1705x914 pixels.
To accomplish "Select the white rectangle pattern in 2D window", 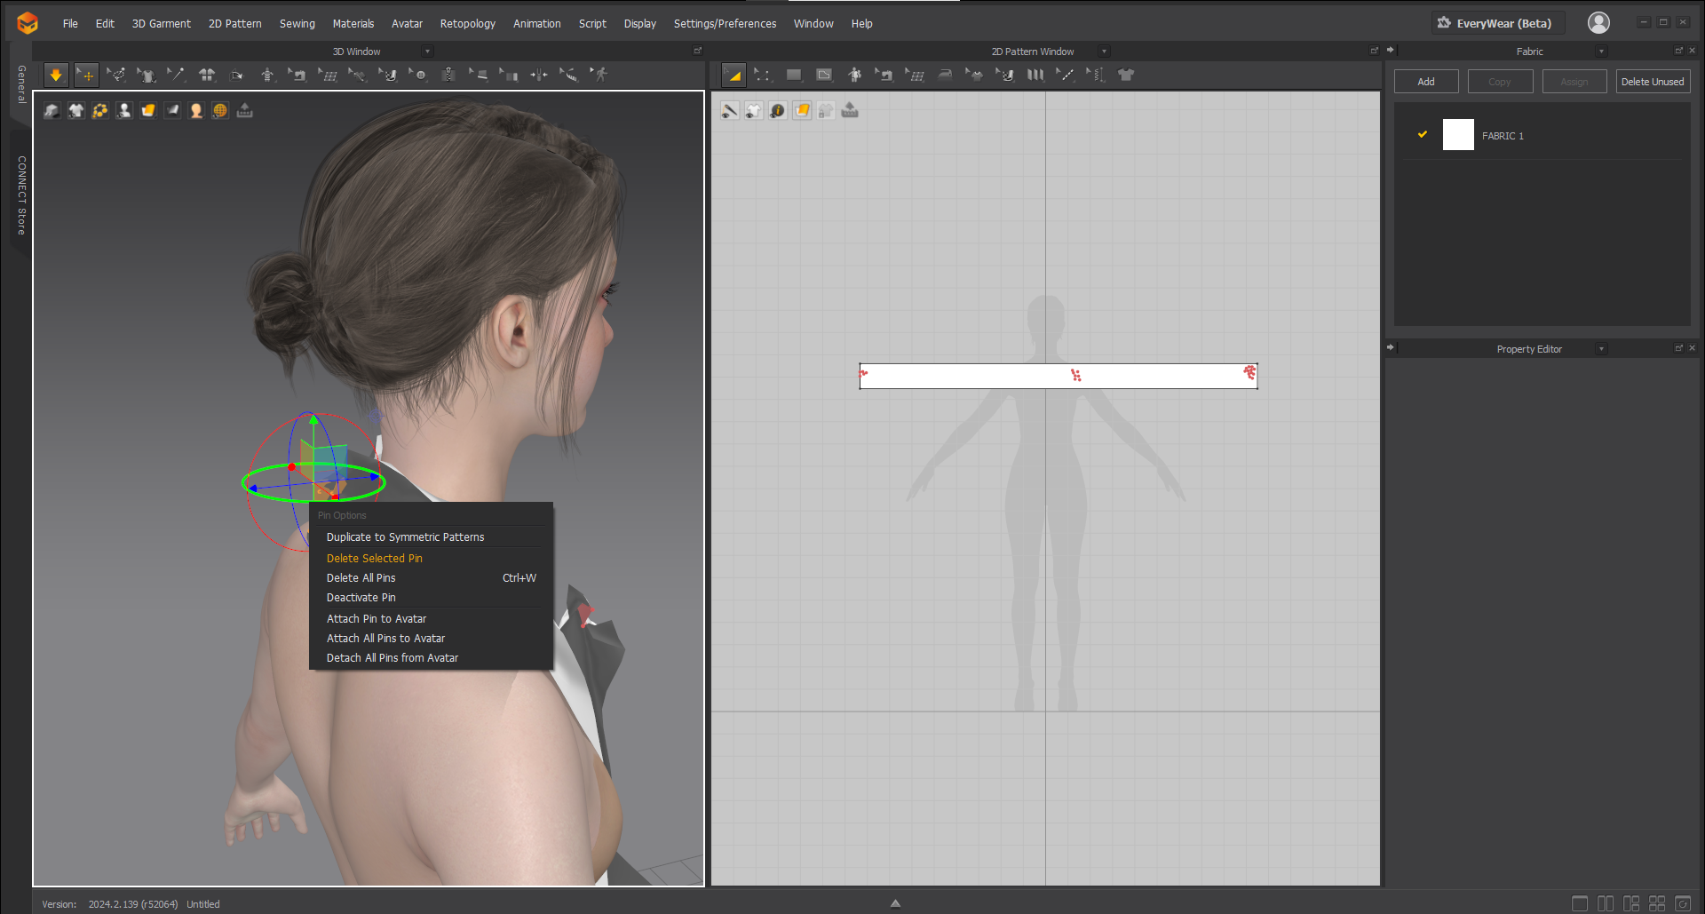I will tap(1059, 376).
